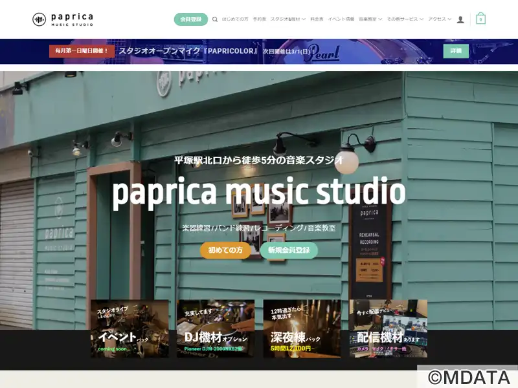The image size is (518, 388).
Task: Open the イベント情報 menu link
Action: click(341, 19)
